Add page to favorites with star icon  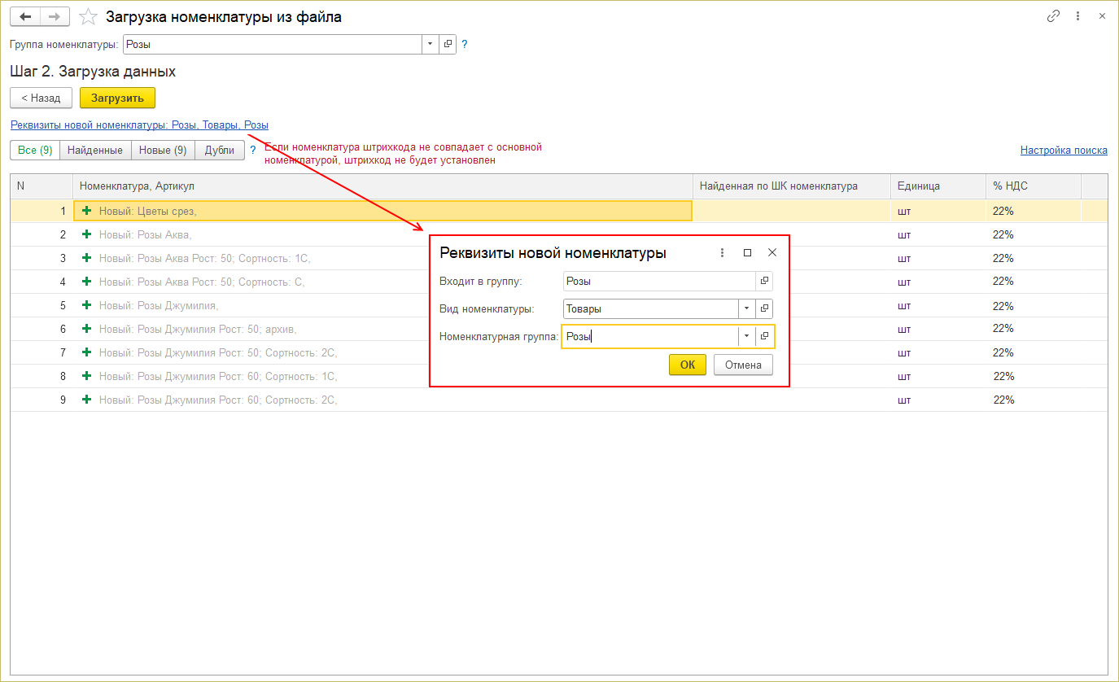[x=90, y=16]
